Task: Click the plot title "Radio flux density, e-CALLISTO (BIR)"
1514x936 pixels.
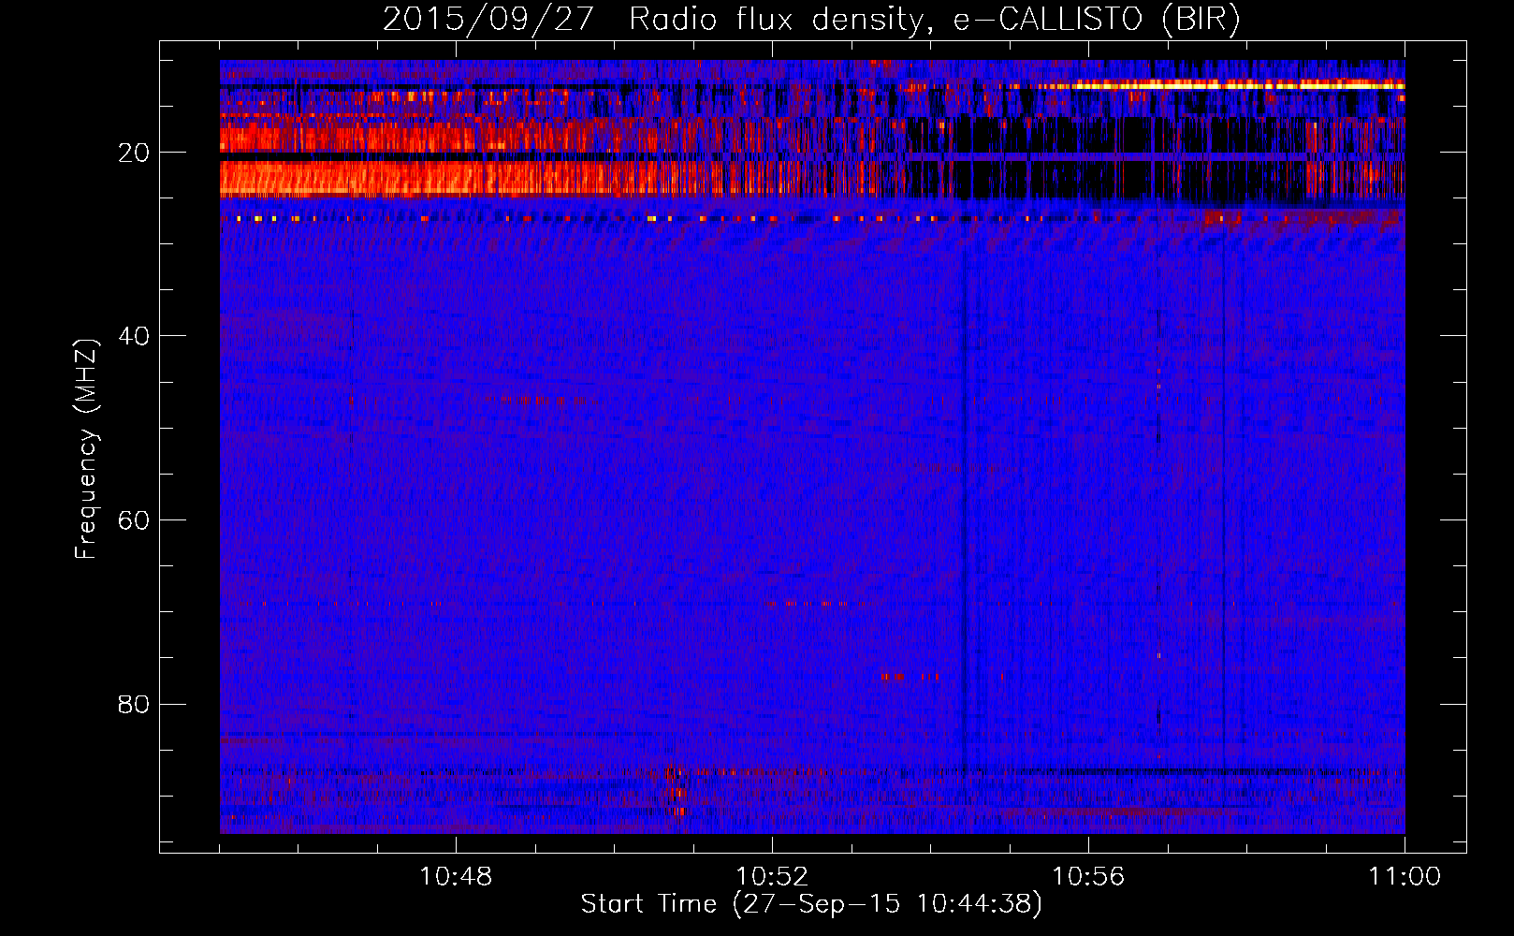Action: [x=934, y=20]
